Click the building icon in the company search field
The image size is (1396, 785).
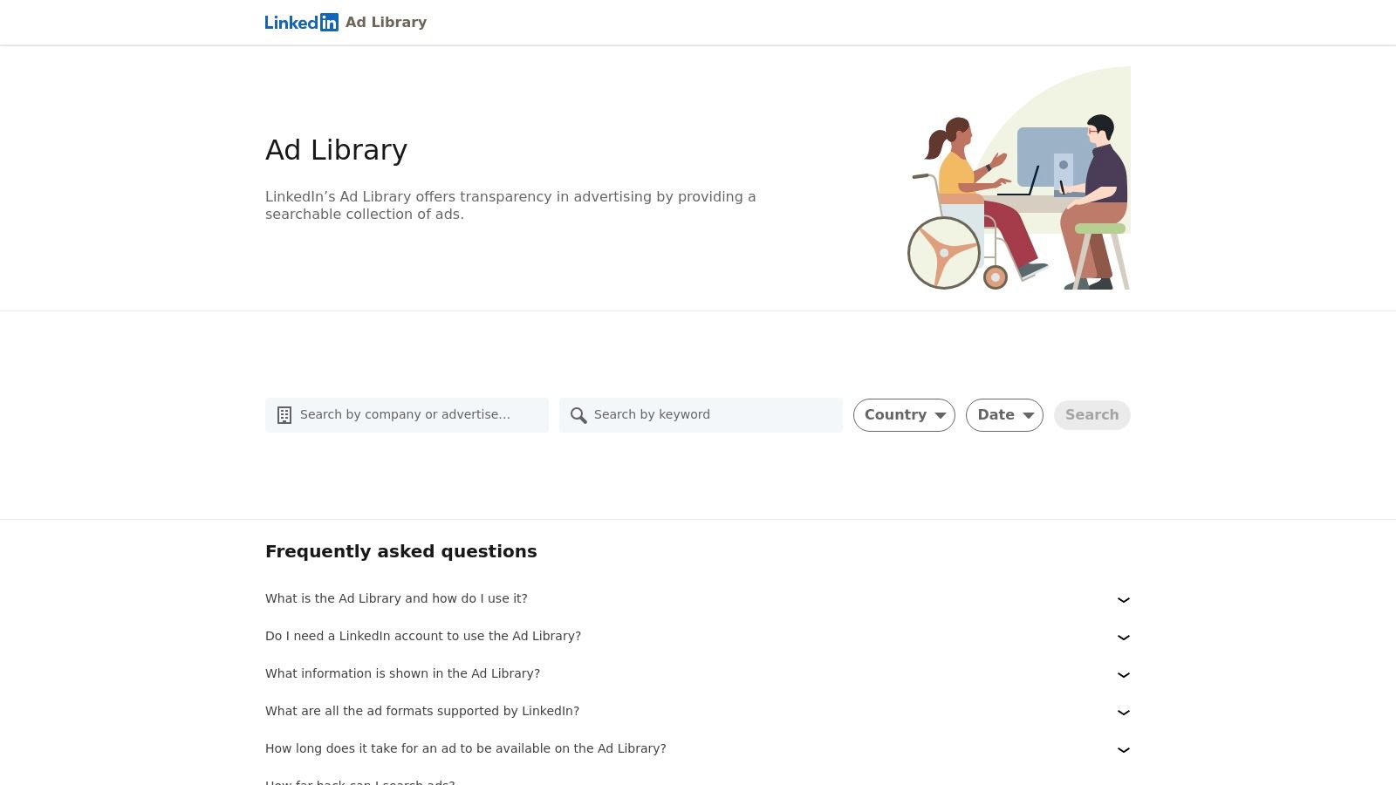pyautogui.click(x=284, y=414)
